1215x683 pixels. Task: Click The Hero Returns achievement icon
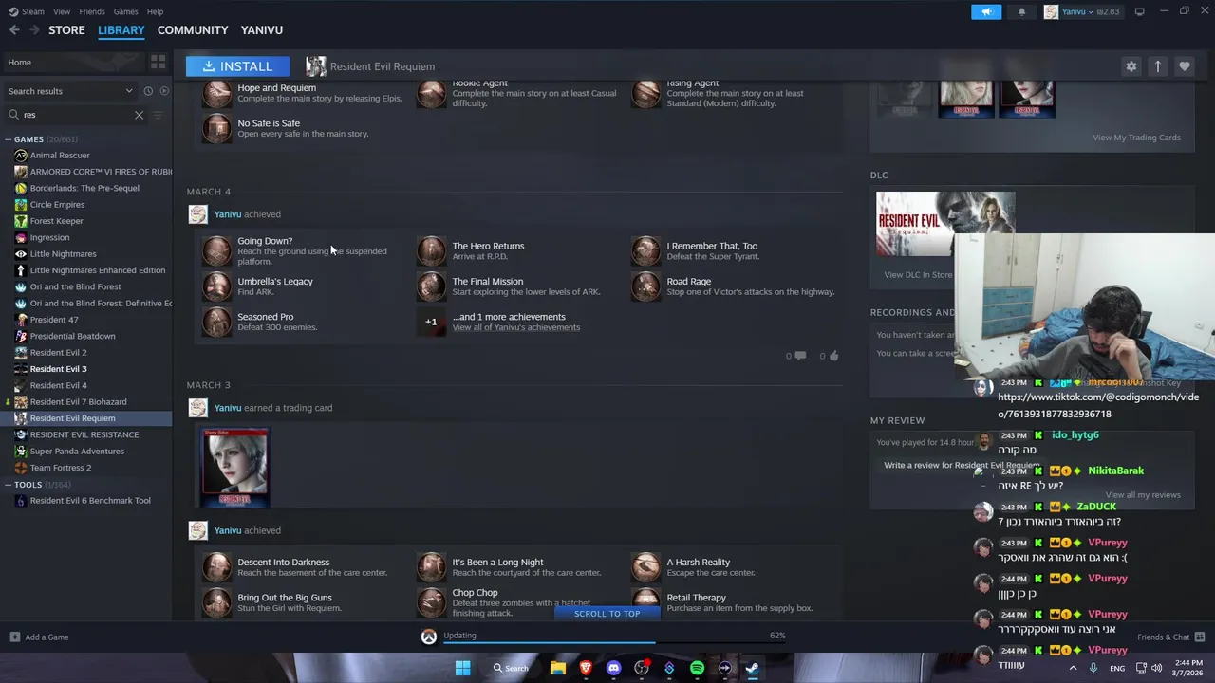431,250
